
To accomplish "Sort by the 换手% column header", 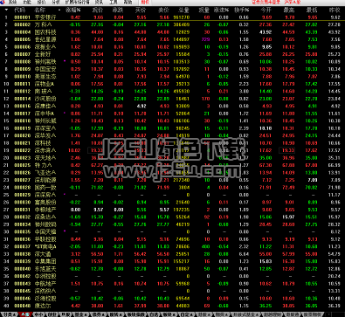I will (242, 10).
